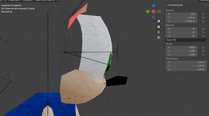
Task: Open the Opciones menu
Action: click(x=204, y=1)
